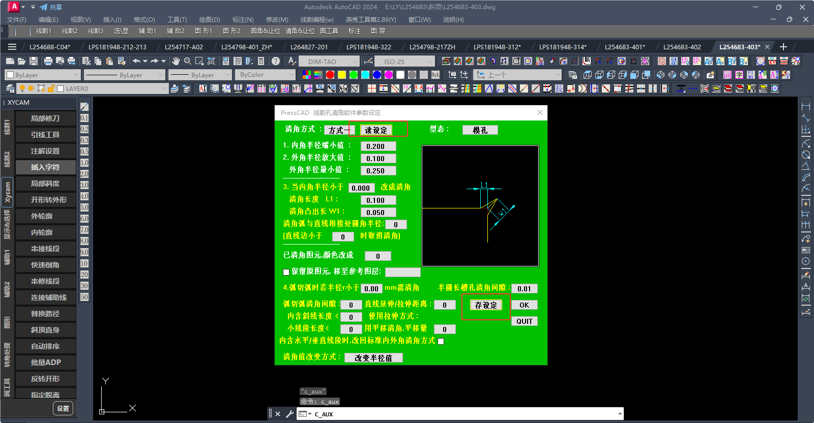
Task: Click the 局部修刀 sidebar button
Action: tap(45, 118)
